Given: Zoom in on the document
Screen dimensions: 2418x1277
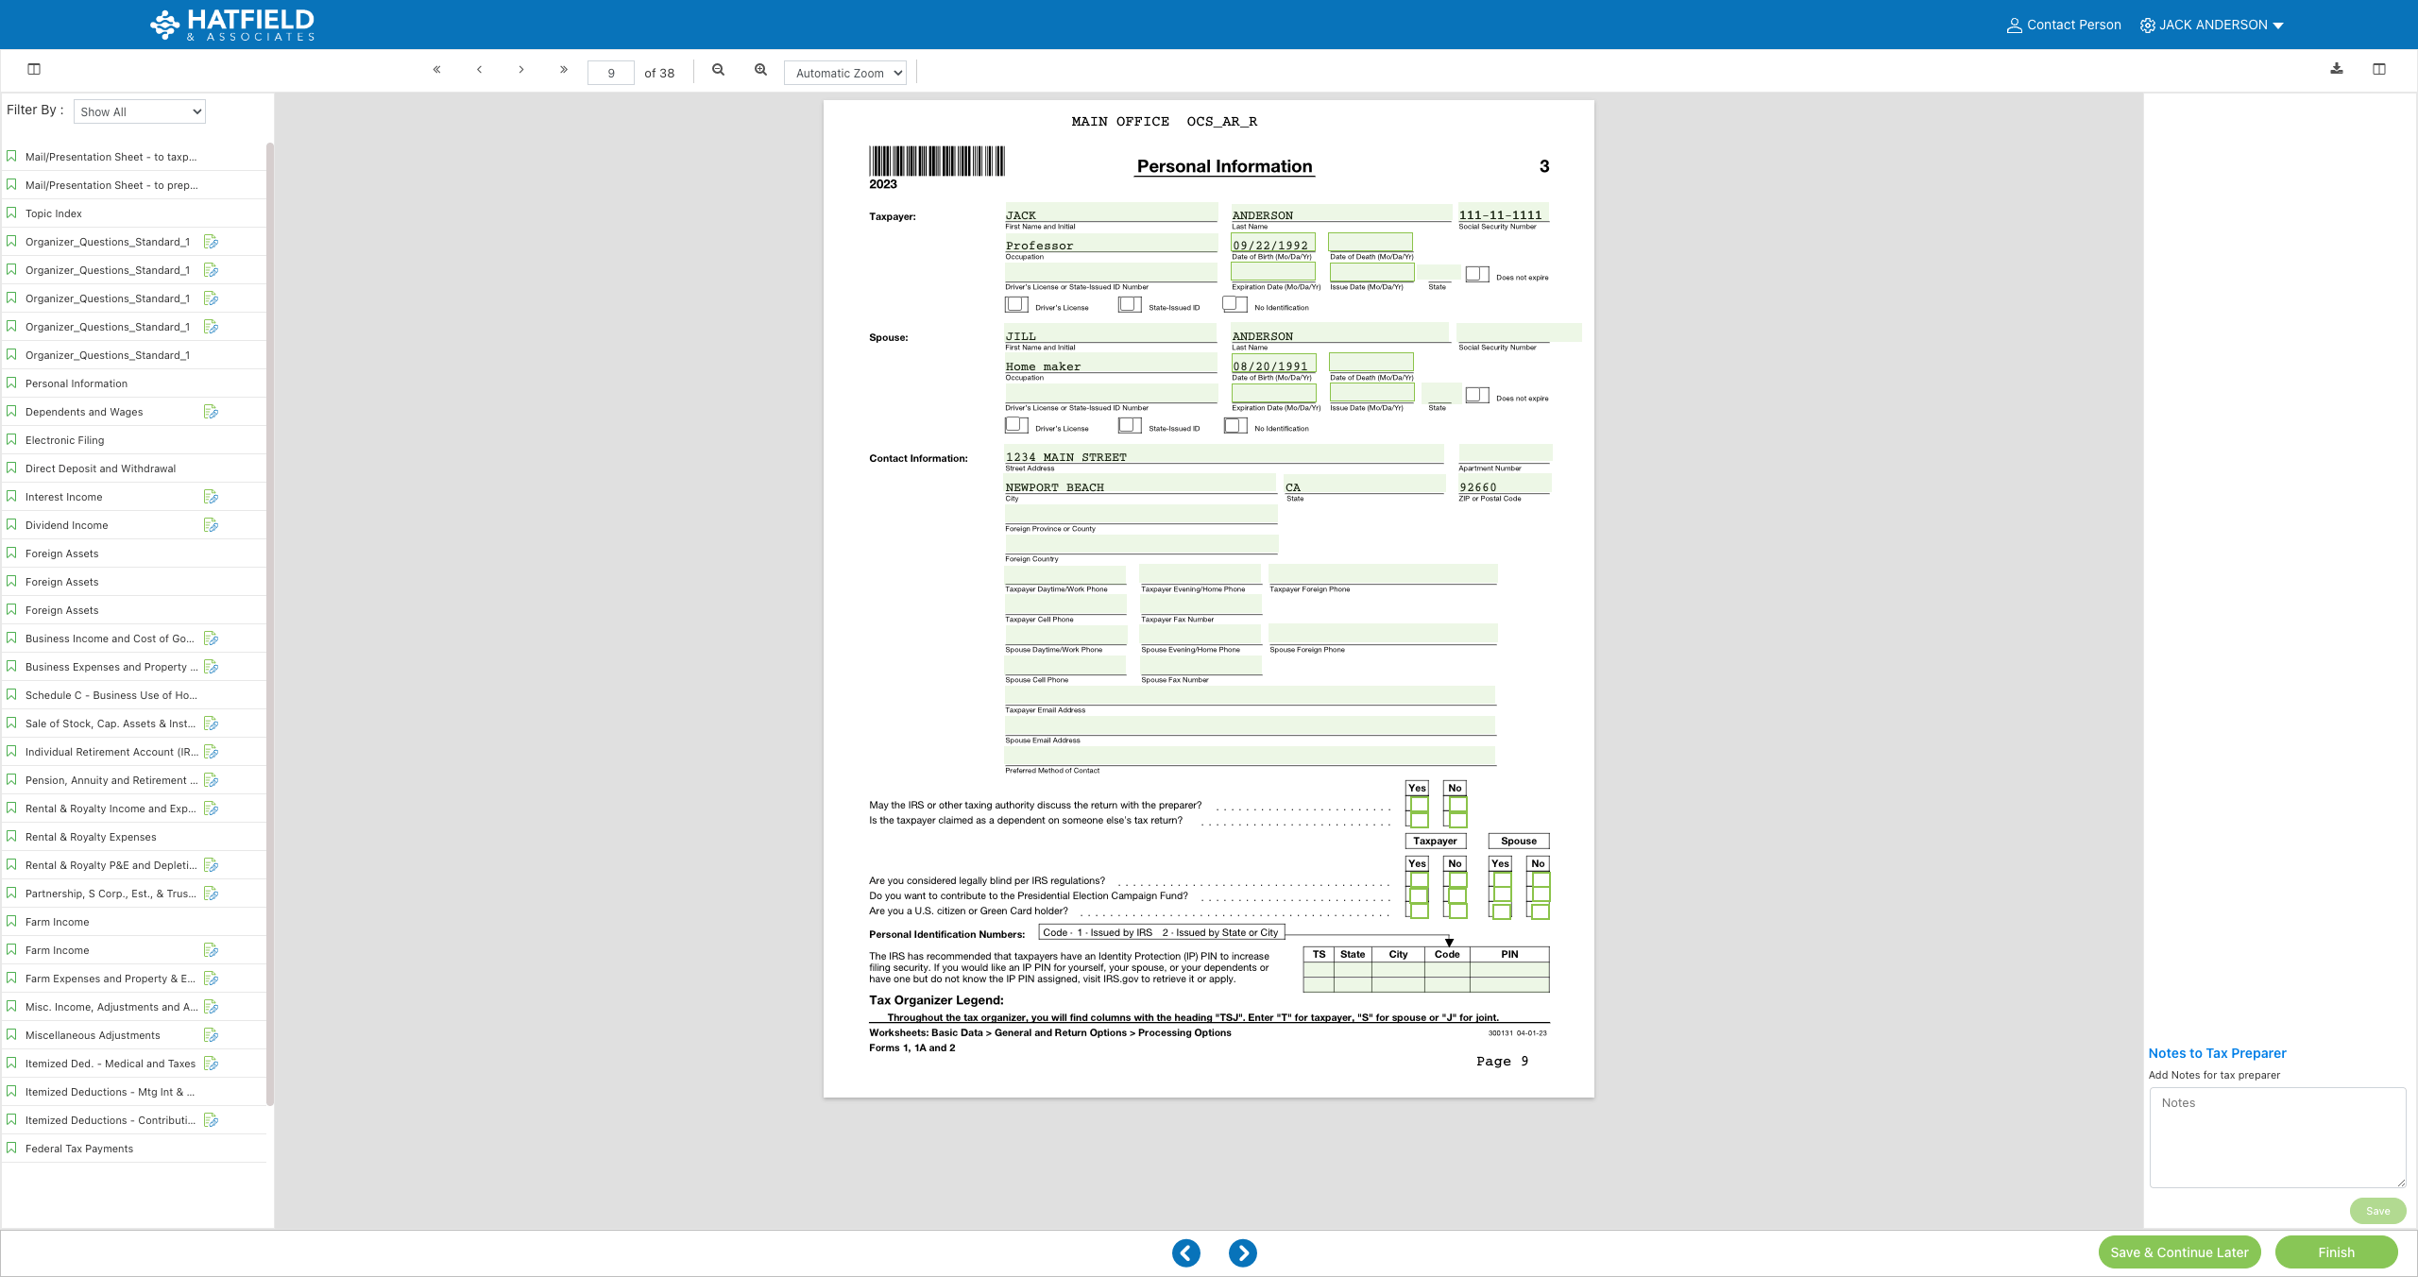Looking at the screenshot, I should 760,70.
